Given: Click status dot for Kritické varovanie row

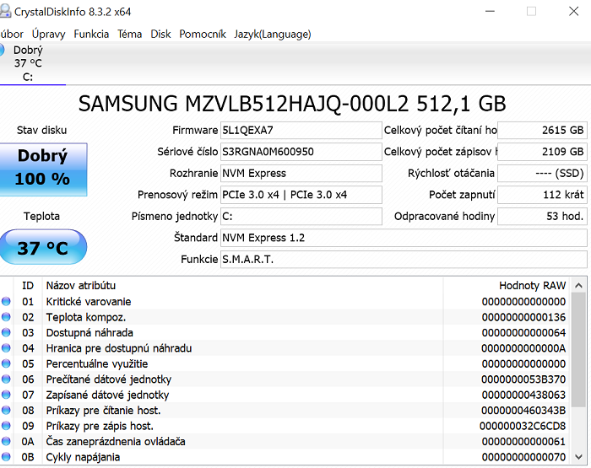Looking at the screenshot, I should [x=6, y=302].
